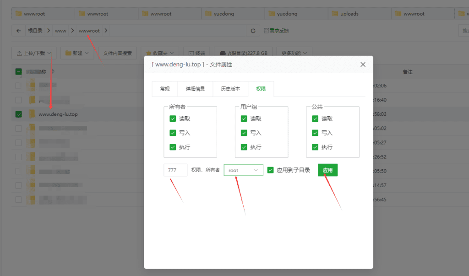
Task: Toggle user group 写入 permission
Action: click(244, 133)
